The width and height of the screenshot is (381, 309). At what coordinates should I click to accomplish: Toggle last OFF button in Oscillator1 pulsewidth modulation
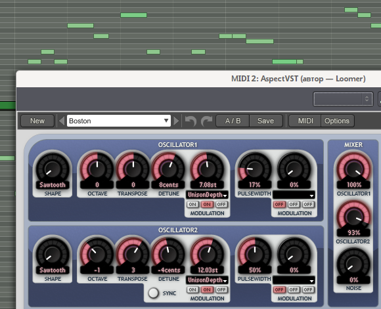click(x=308, y=205)
